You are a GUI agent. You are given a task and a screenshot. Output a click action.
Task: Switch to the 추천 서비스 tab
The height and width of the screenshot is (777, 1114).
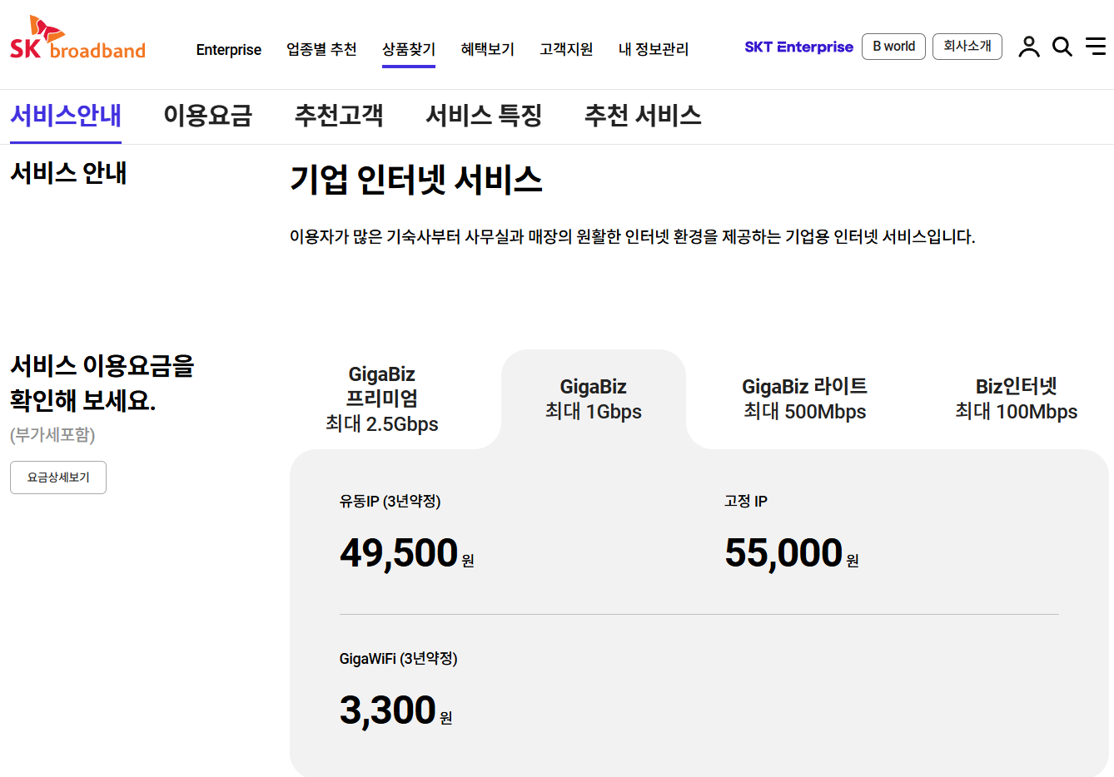pos(643,115)
